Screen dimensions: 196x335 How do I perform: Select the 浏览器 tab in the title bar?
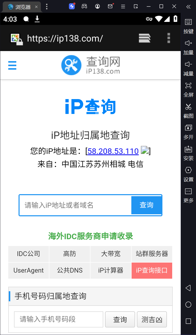tap(23, 7)
